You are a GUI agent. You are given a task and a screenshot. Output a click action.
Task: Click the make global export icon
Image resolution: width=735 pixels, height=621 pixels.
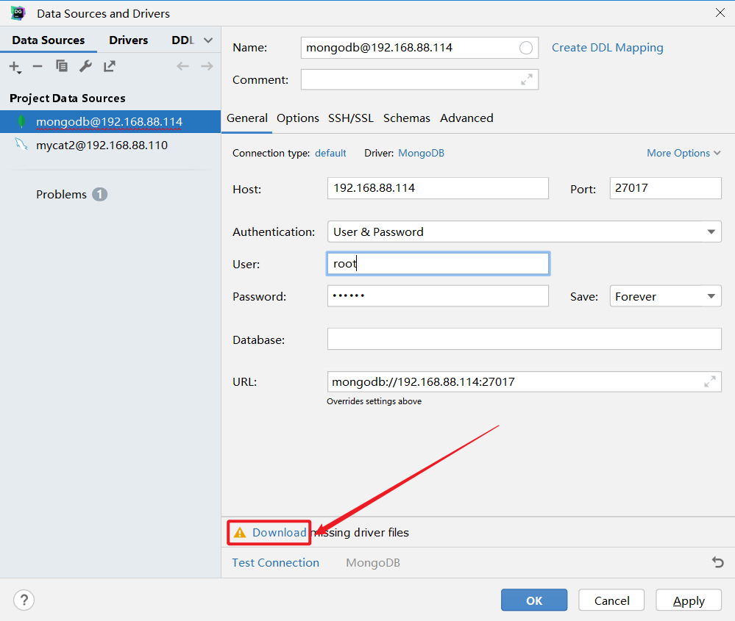pos(109,66)
